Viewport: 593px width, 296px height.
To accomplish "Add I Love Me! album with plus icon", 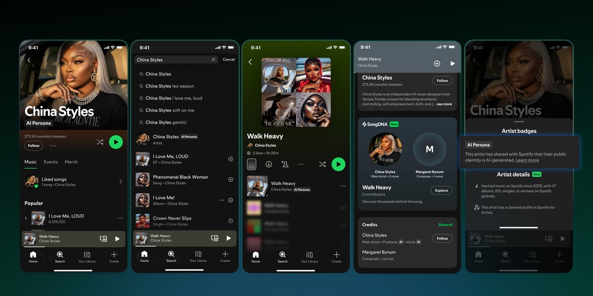I will tap(230, 200).
